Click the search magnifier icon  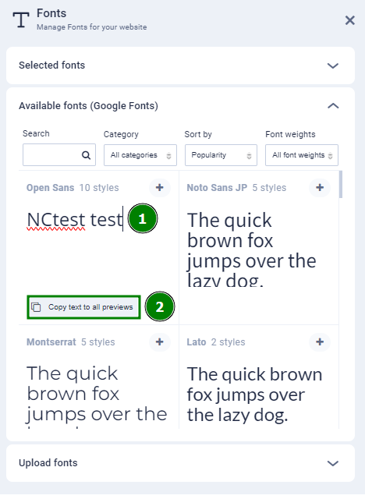pyautogui.click(x=86, y=155)
